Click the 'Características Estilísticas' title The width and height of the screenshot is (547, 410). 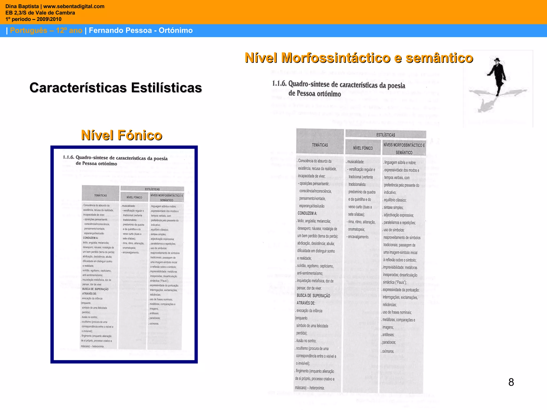[116, 88]
